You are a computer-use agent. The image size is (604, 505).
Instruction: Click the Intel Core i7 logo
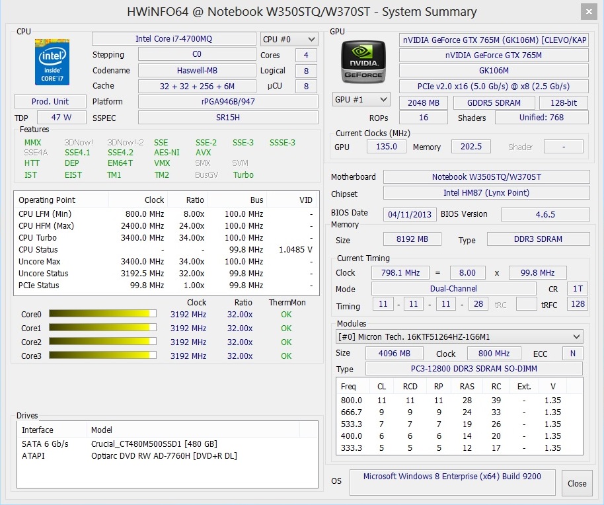coord(52,61)
